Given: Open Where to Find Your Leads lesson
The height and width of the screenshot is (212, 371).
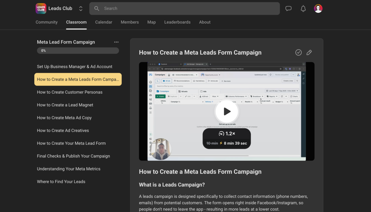Looking at the screenshot, I should pyautogui.click(x=61, y=182).
